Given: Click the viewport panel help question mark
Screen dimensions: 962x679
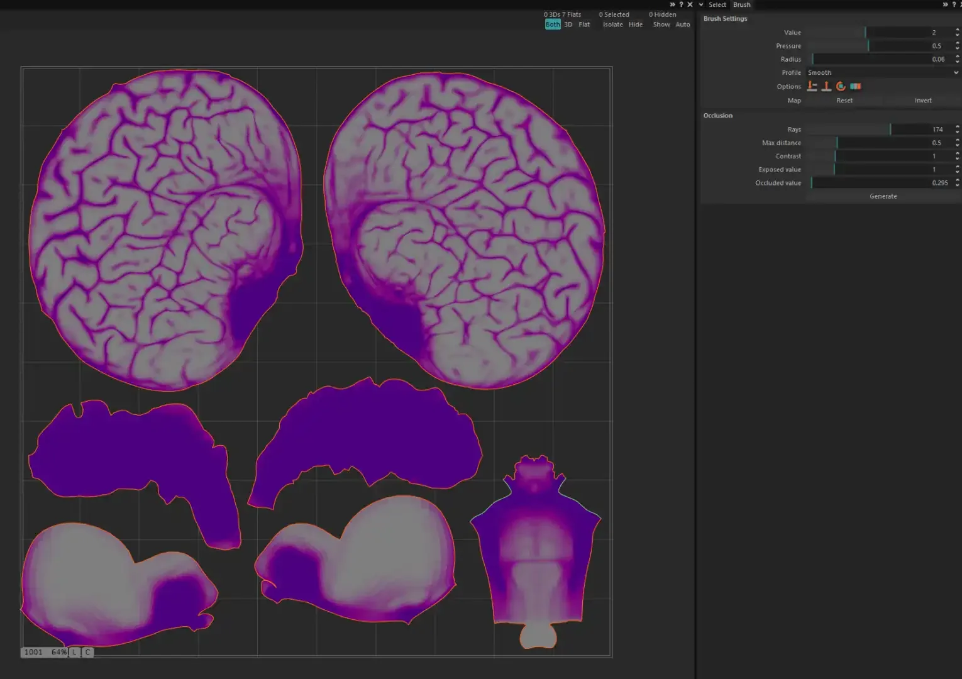Looking at the screenshot, I should pyautogui.click(x=681, y=4).
